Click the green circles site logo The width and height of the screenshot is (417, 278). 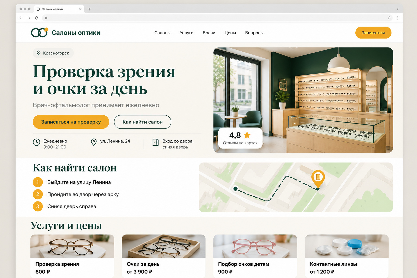(40, 32)
